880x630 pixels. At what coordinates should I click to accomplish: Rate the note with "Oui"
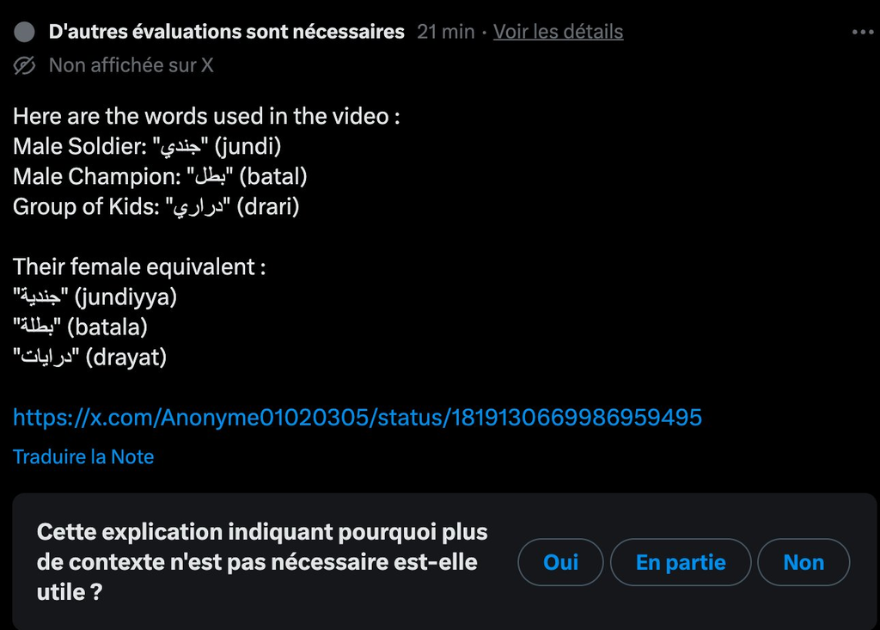[560, 562]
